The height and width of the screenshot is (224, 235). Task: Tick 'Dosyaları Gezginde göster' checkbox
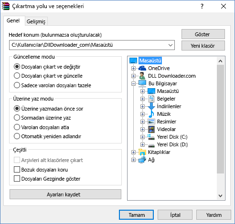17,179
